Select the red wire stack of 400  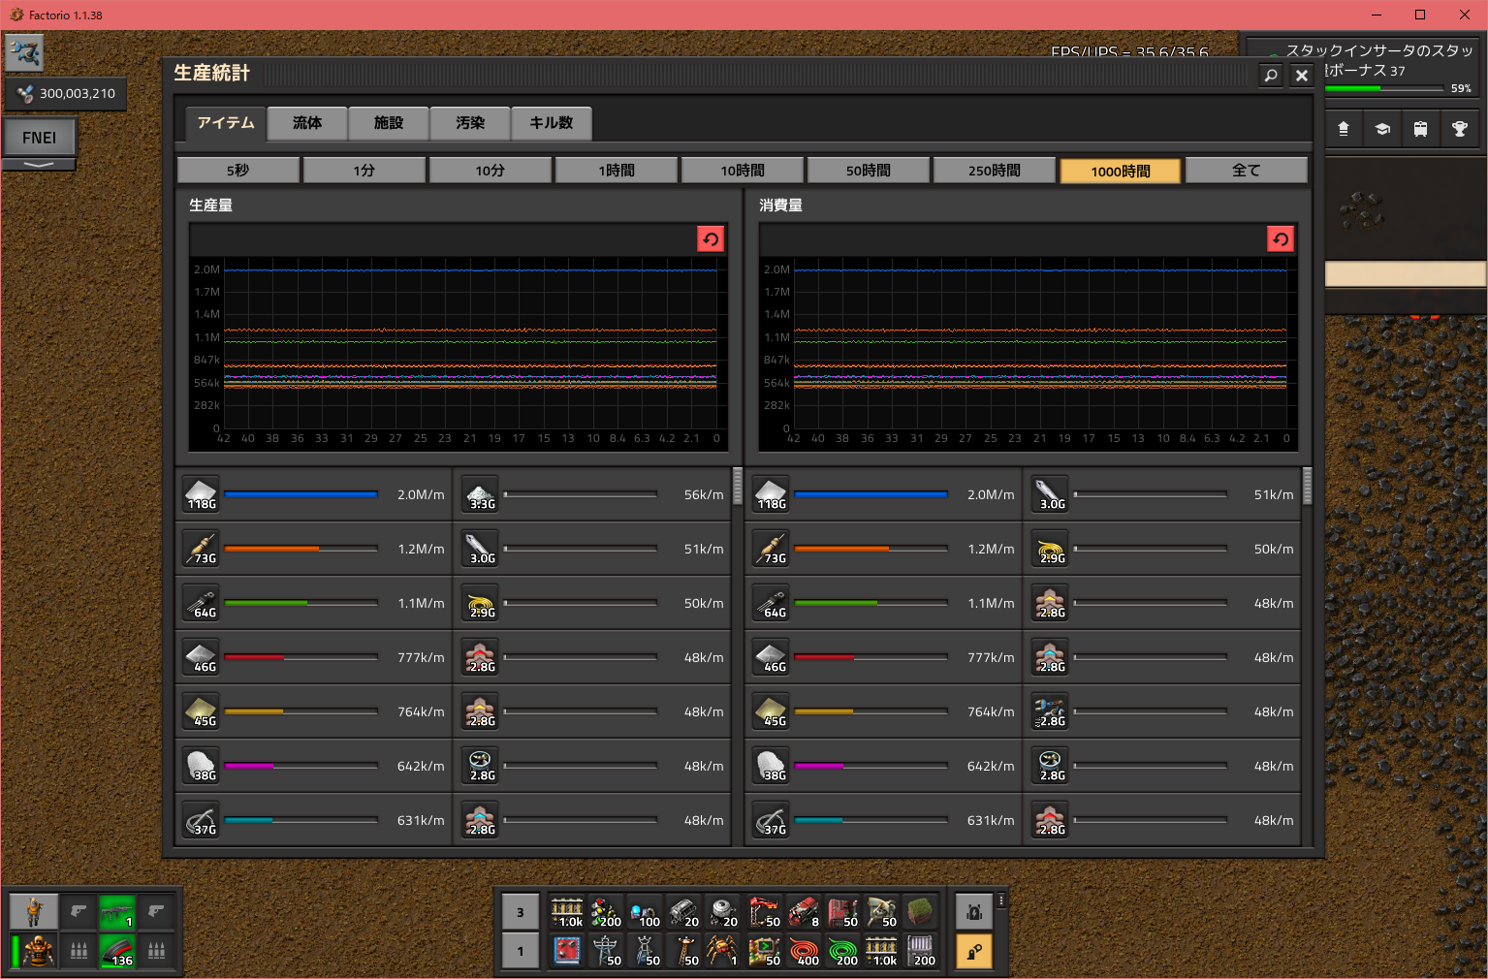tap(804, 950)
